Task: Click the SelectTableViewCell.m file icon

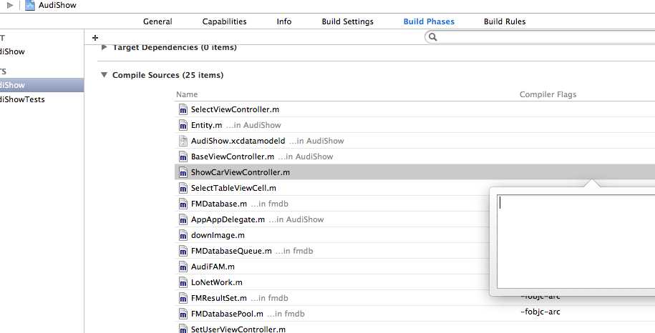Action: (x=183, y=189)
